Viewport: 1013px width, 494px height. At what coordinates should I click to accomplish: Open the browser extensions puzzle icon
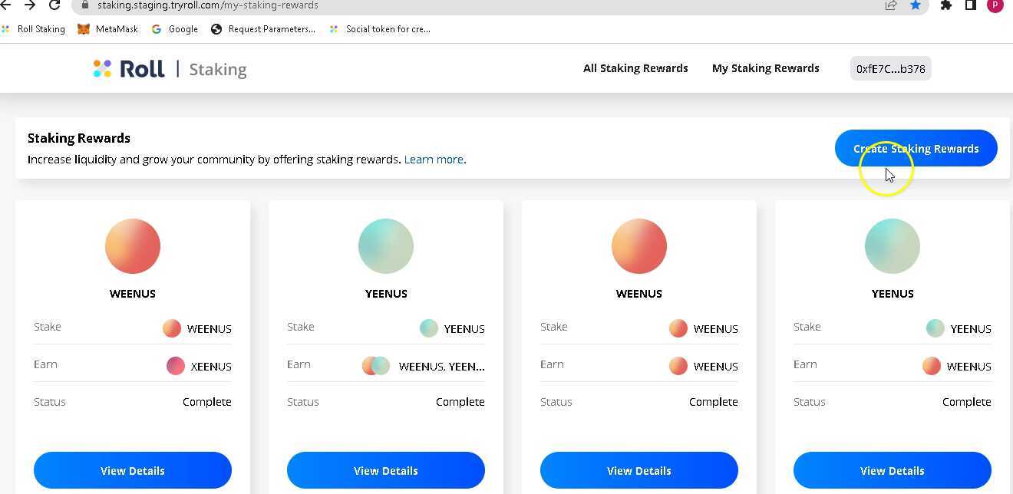[946, 5]
